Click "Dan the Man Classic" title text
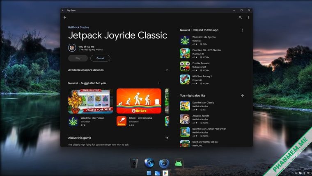312x176 pixels. 203,103
